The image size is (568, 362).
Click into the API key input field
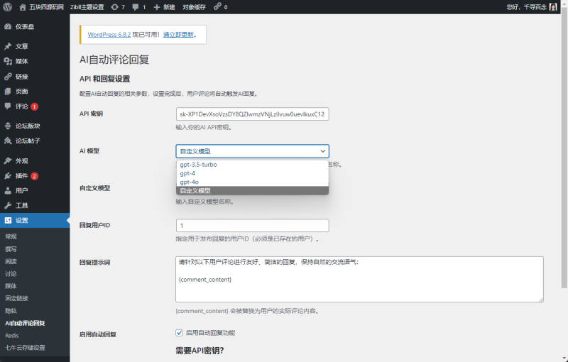[252, 114]
